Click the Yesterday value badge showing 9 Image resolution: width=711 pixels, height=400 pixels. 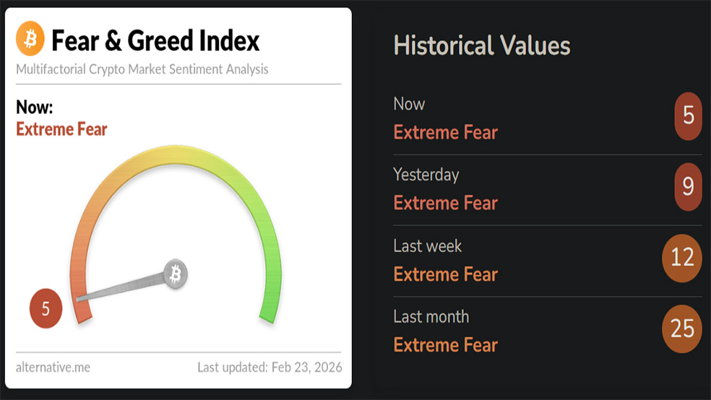coord(688,187)
